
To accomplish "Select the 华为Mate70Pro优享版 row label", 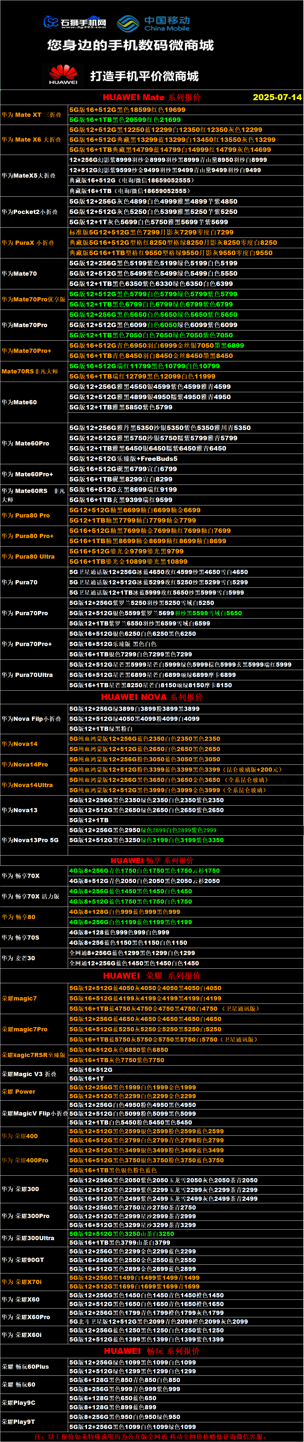I will click(34, 300).
